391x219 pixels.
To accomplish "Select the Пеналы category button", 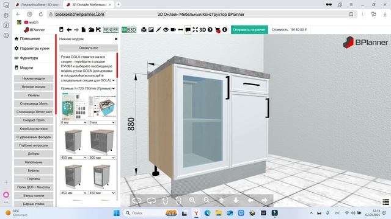I will [34, 96].
